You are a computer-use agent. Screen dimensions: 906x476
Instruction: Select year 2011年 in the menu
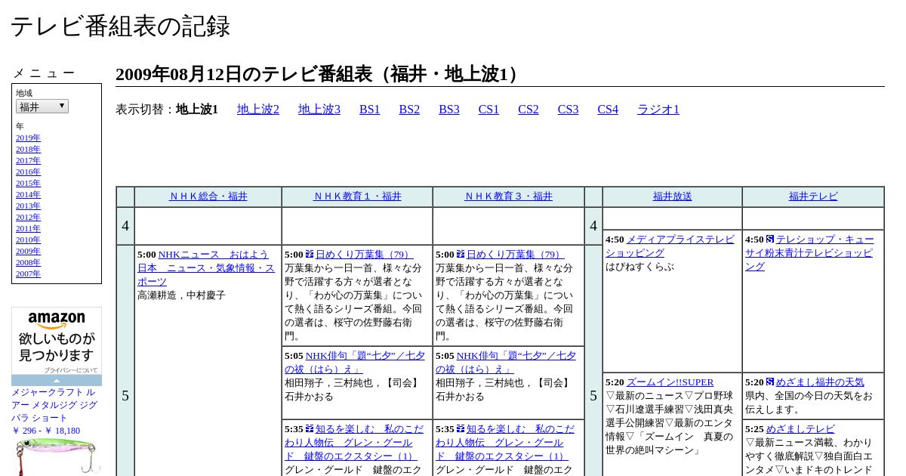pyautogui.click(x=28, y=229)
